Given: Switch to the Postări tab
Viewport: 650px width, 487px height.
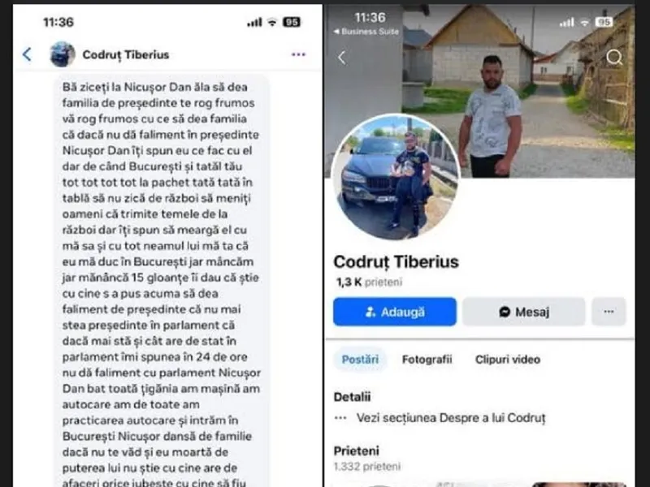Looking at the screenshot, I should click(360, 360).
